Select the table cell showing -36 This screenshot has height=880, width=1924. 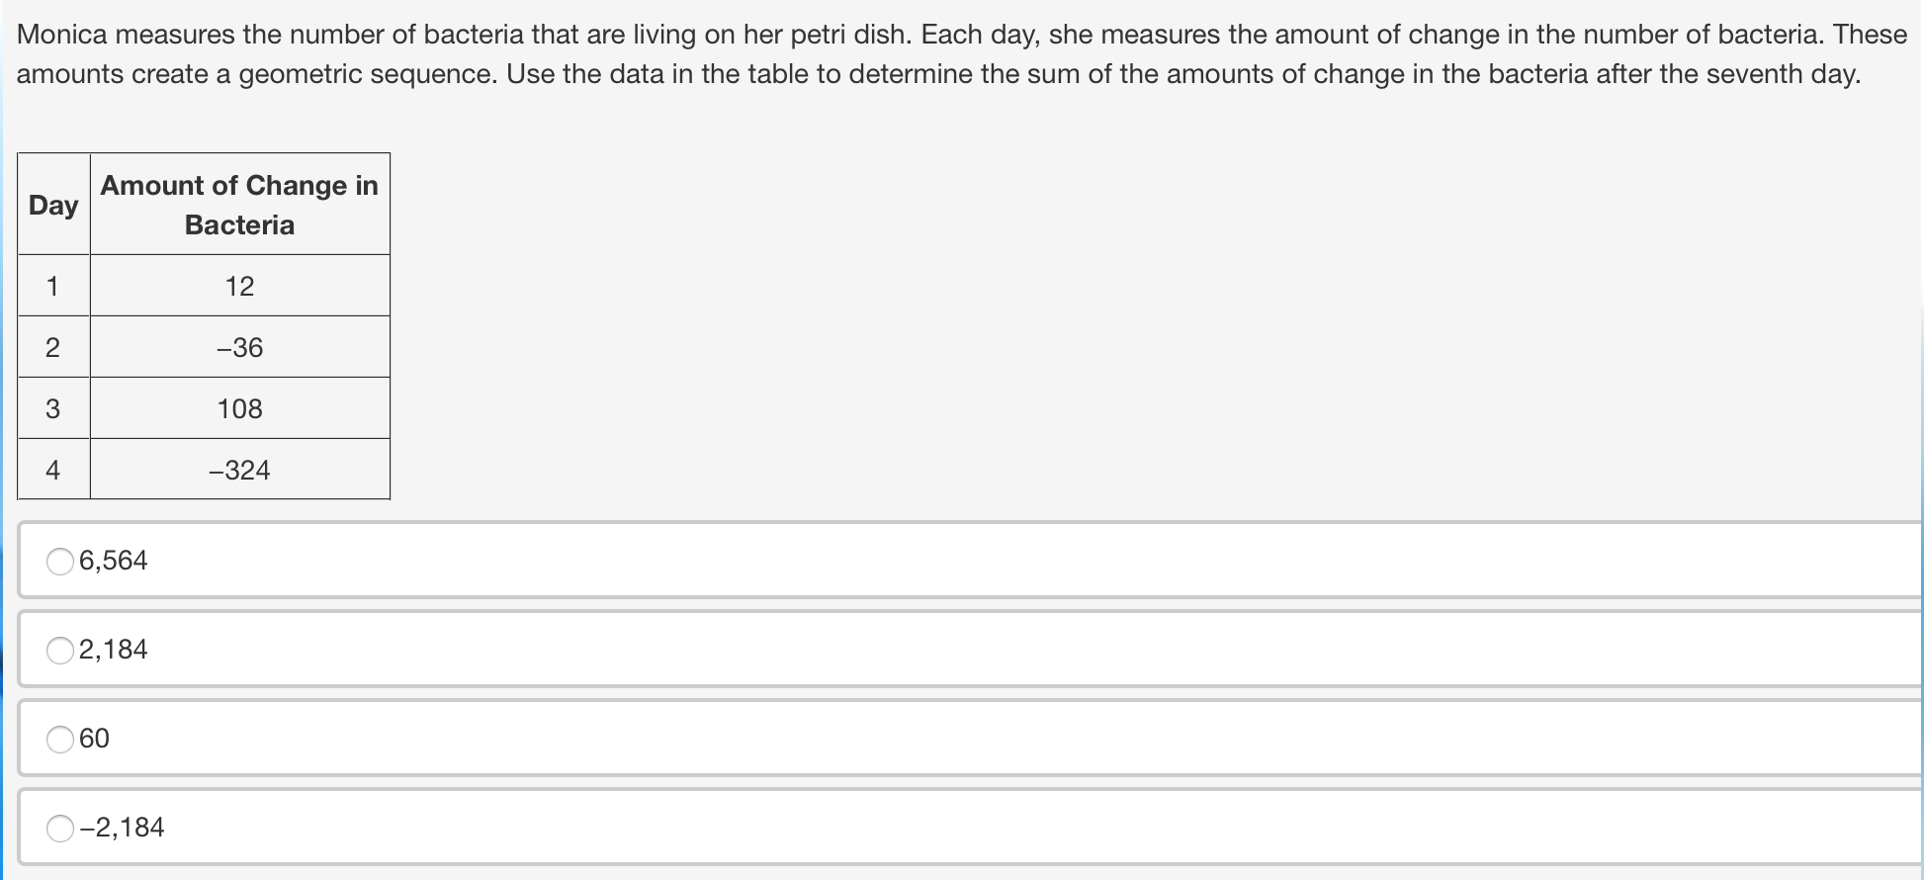[x=239, y=347]
